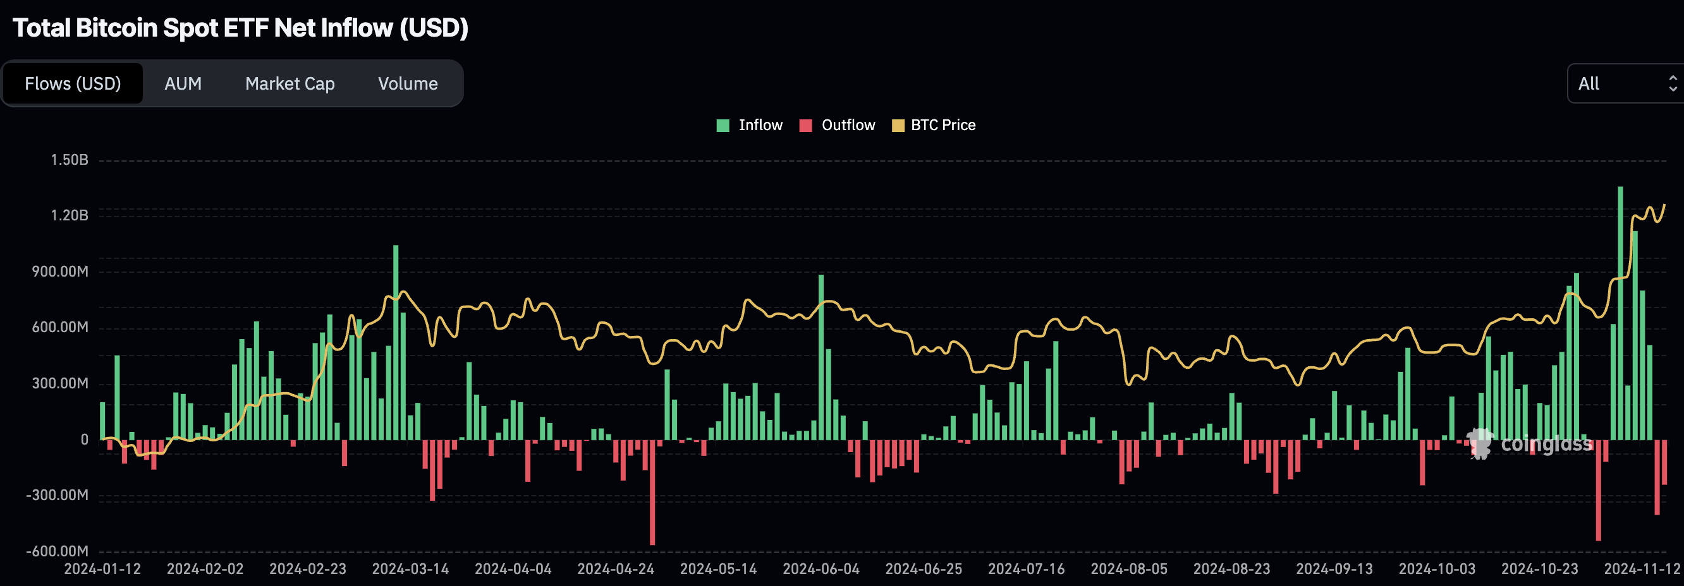This screenshot has height=586, width=1684.
Task: Click the deepest red outflow bar in late April
Action: click(652, 492)
